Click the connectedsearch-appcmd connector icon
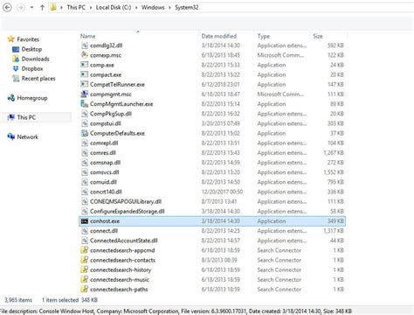 point(85,250)
